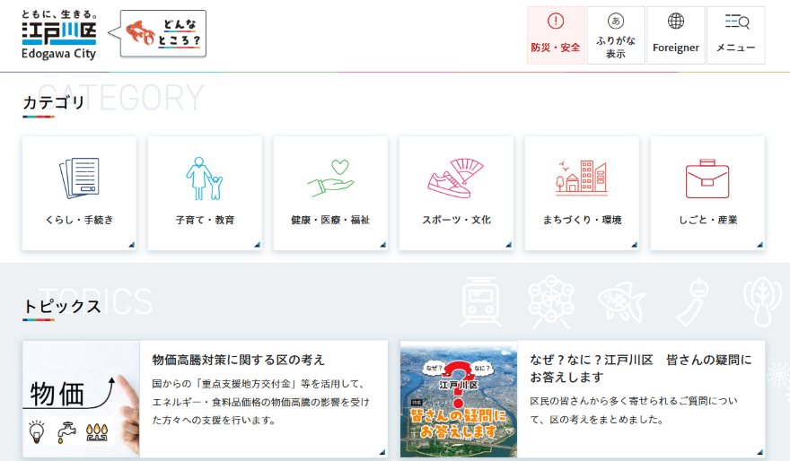The image size is (790, 461).
Task: Click the hand with heart icon
Action: point(331,178)
